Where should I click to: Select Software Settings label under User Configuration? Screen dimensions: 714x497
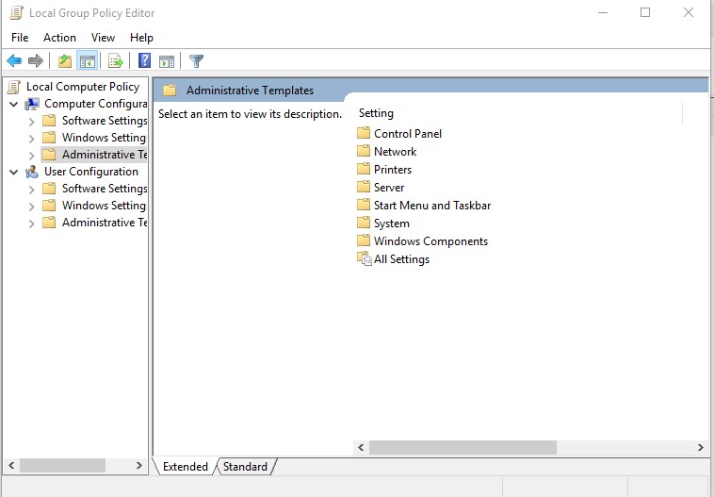(x=105, y=189)
